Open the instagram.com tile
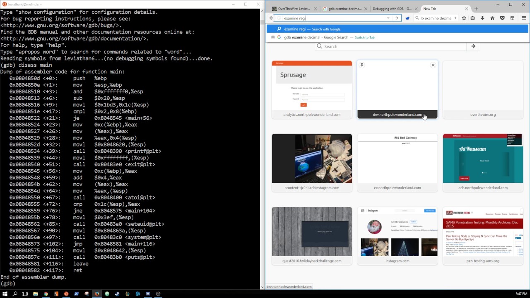Screen dimensions: 530x298 397,236
